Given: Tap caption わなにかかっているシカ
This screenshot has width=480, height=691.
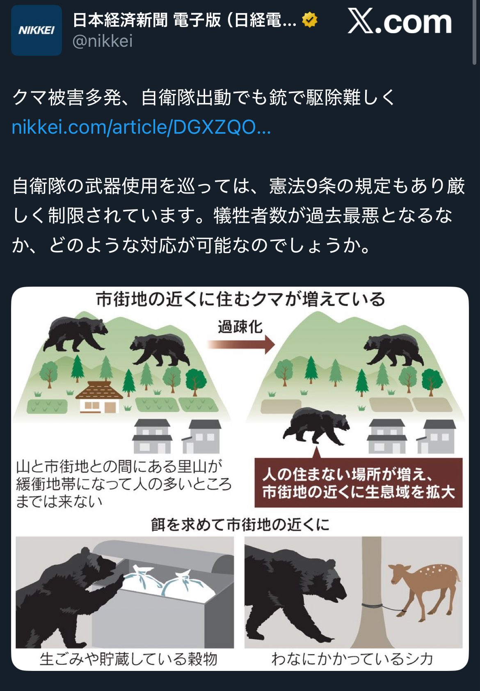Looking at the screenshot, I should (352, 659).
